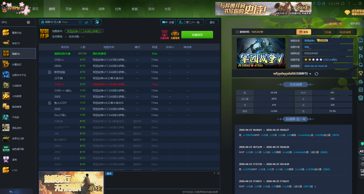Open the trophy icon in right sidebar
The height and width of the screenshot is (194, 364).
coord(361,73)
